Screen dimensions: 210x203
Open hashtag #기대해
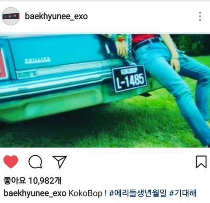183,193
